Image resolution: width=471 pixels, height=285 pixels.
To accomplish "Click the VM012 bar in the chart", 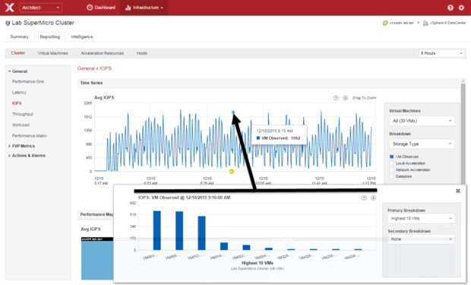I will [x=202, y=233].
